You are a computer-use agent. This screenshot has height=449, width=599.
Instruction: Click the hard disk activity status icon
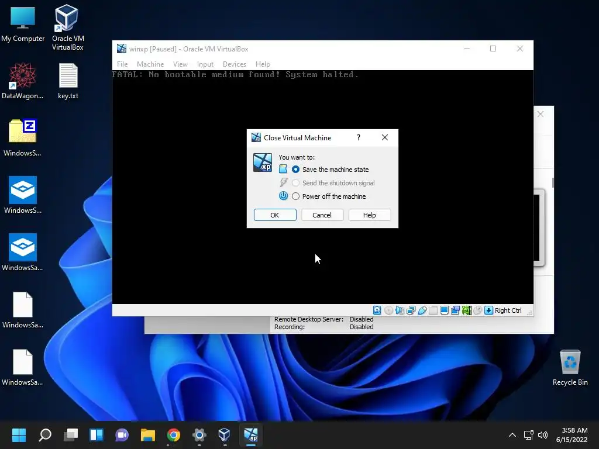tap(377, 310)
